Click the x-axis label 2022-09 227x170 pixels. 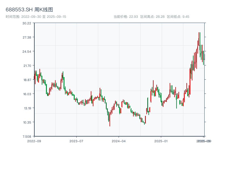34,141
